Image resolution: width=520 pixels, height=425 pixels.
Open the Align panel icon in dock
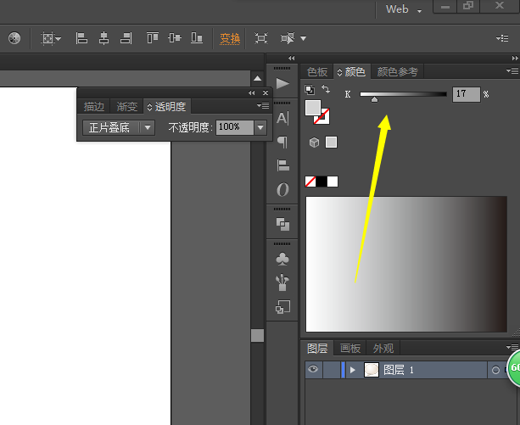point(282,165)
